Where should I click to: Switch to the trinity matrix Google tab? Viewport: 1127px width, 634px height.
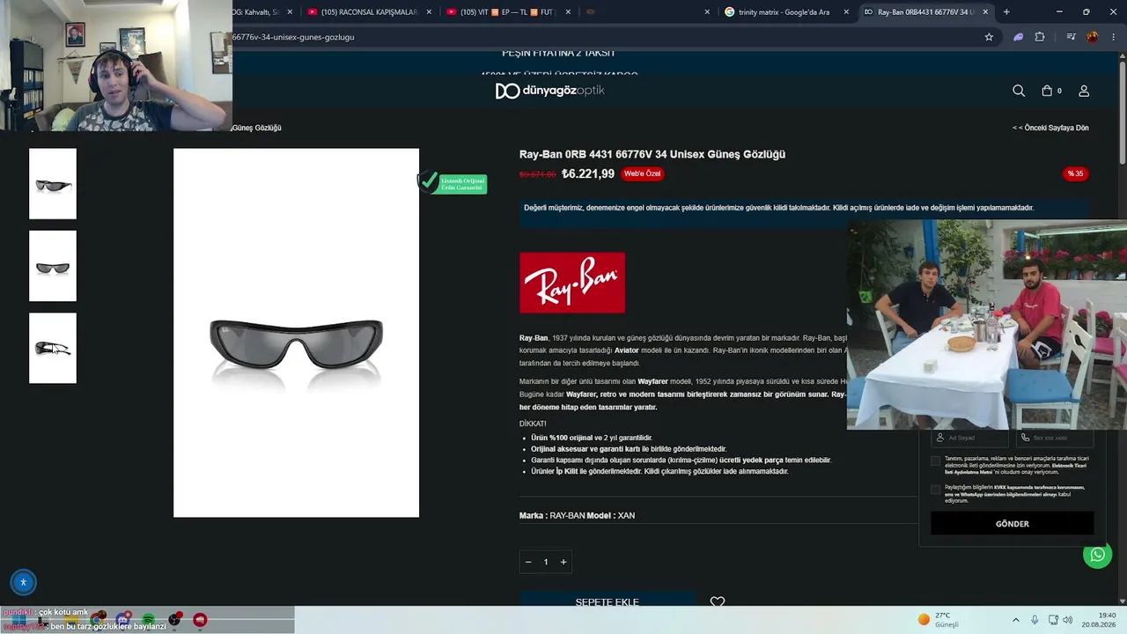[786, 12]
